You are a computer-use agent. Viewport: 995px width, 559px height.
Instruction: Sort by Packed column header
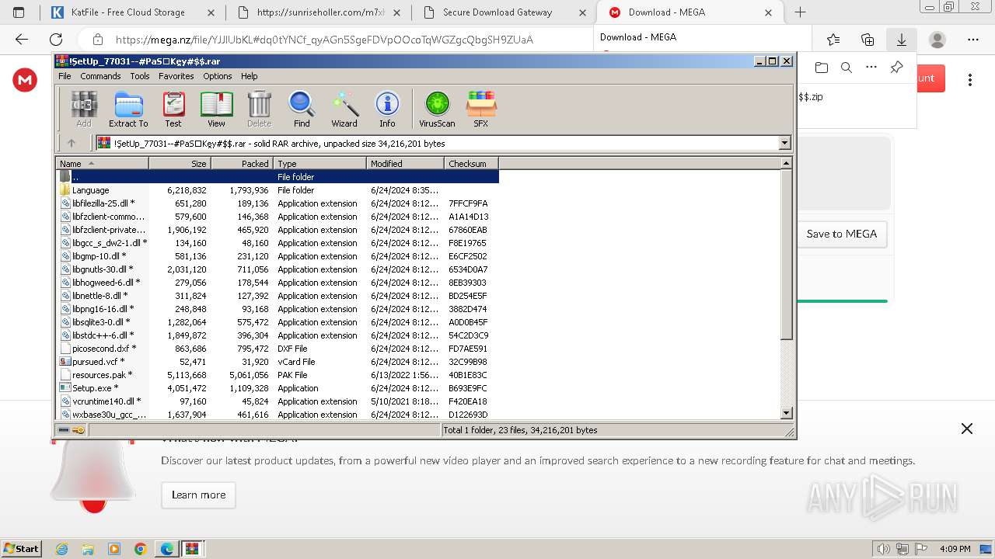242,164
